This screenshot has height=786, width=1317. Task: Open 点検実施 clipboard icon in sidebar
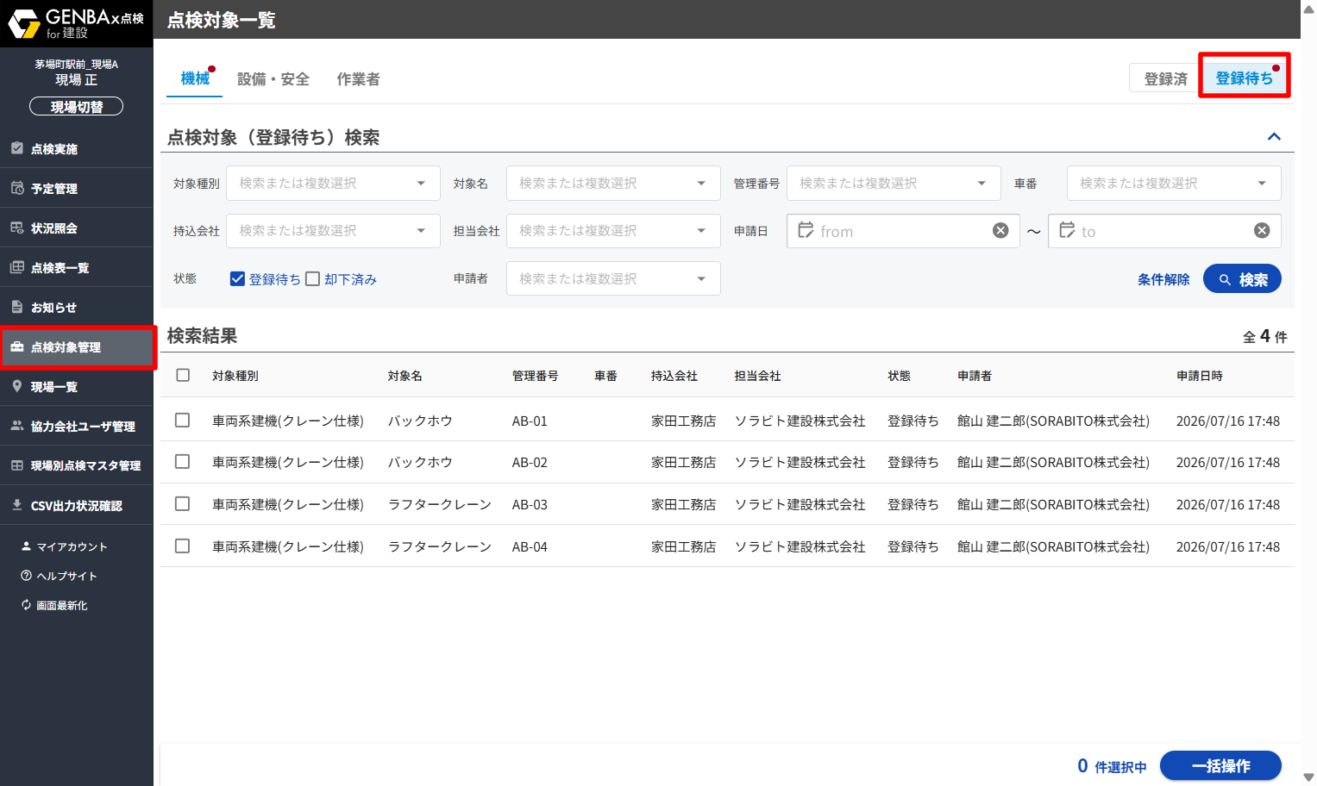tap(17, 148)
